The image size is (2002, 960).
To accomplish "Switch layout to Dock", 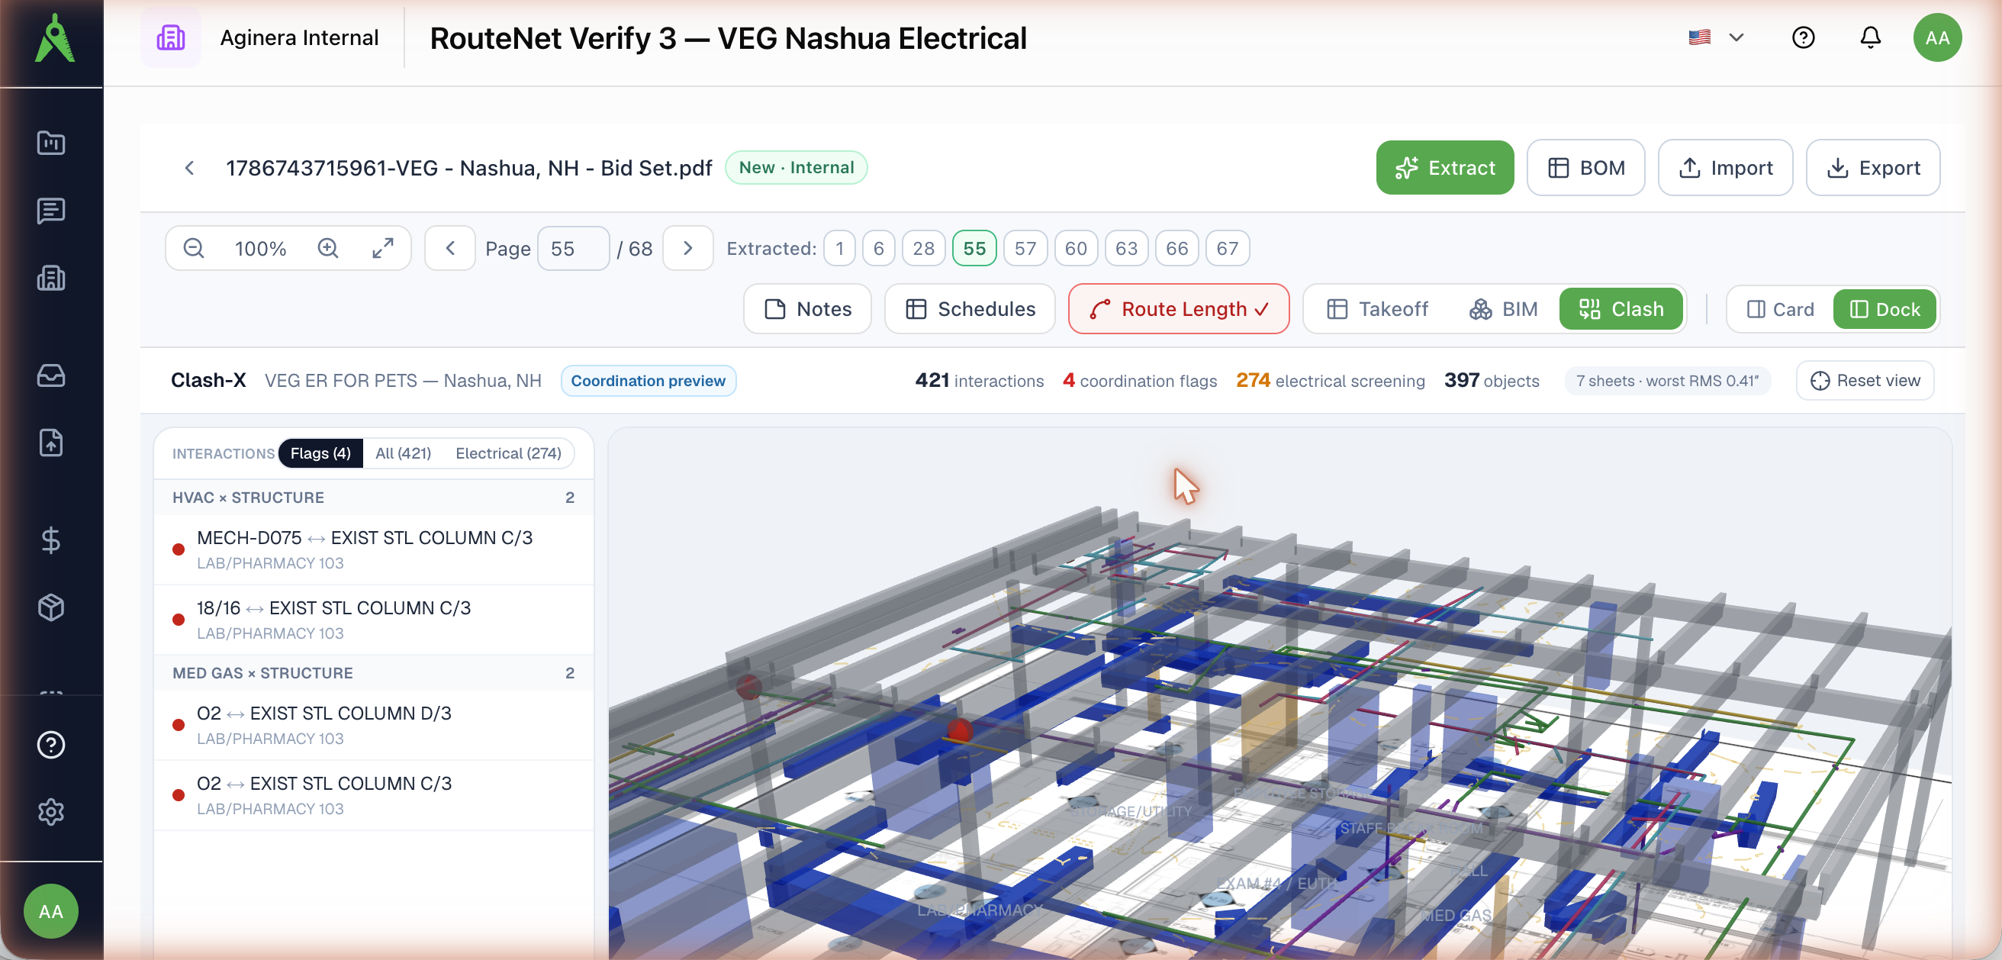I will coord(1884,308).
